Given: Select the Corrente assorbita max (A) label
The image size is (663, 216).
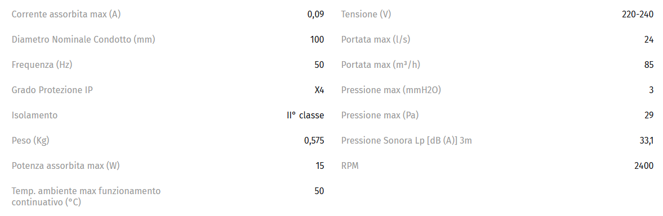Looking at the screenshot, I should click(66, 15).
